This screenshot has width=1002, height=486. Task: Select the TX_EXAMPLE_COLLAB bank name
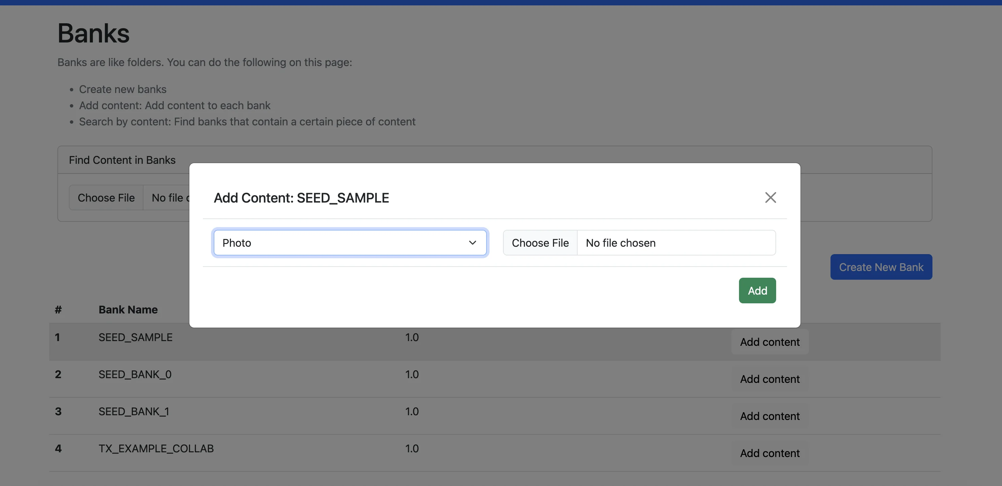click(x=156, y=449)
